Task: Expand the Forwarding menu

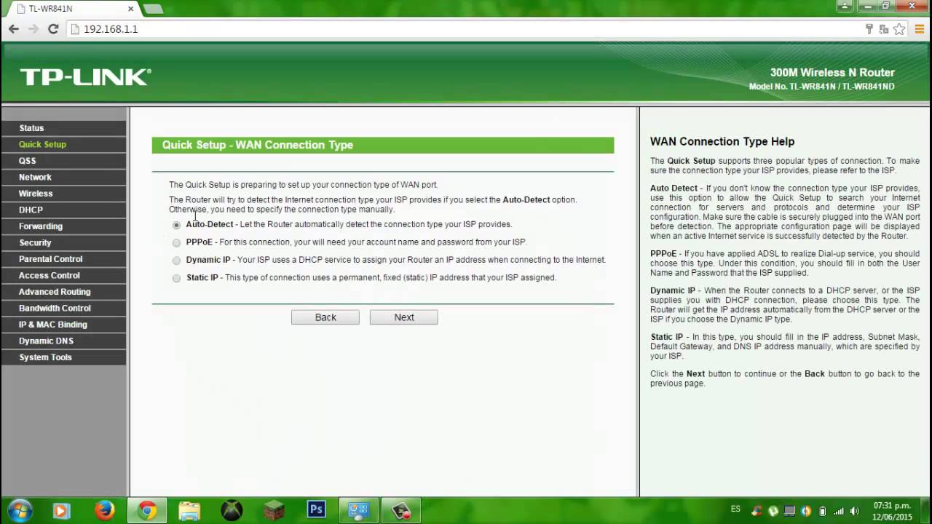Action: (63, 226)
